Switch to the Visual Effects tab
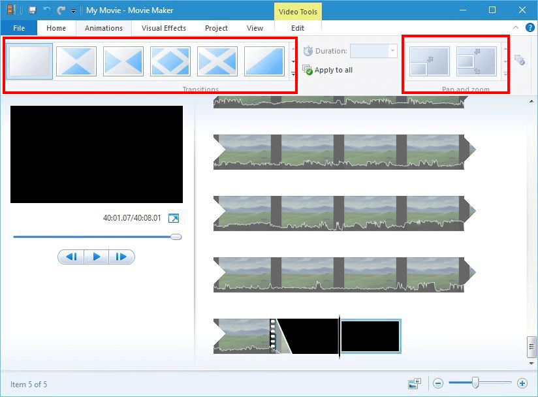This screenshot has width=538, height=397. (x=164, y=28)
